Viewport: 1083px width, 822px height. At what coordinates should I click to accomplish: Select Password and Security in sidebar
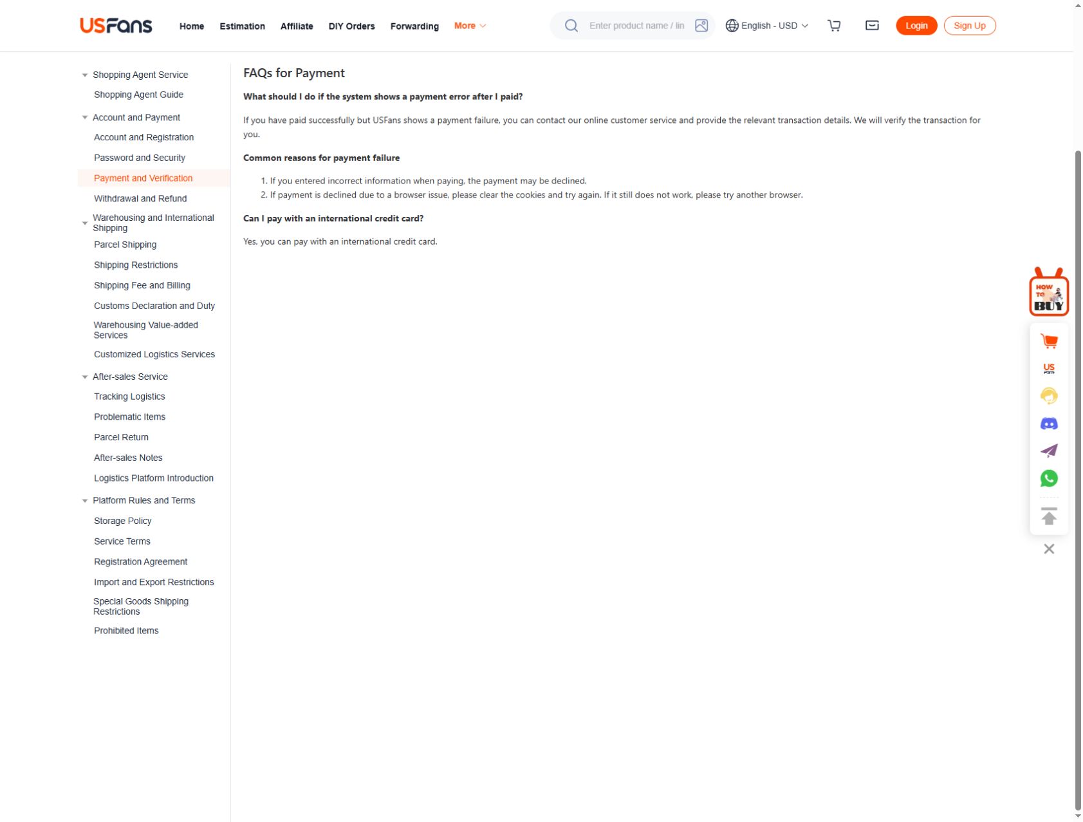(140, 158)
